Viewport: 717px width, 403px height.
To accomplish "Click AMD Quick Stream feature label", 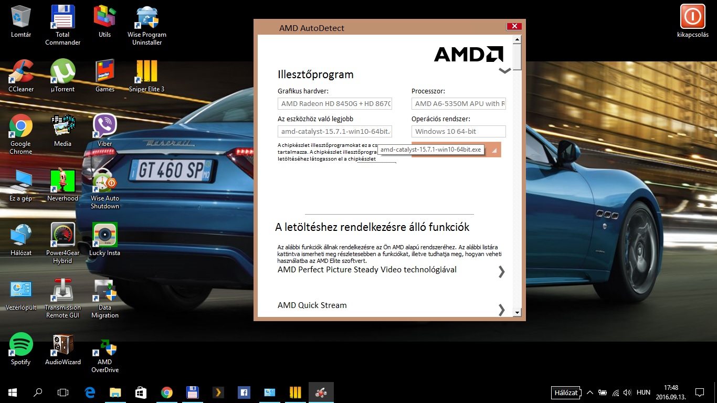I will point(312,305).
